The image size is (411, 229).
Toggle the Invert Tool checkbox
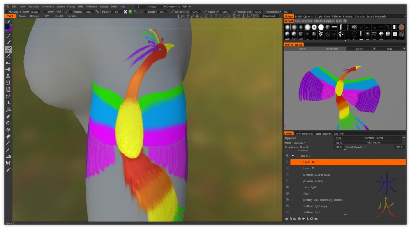(46, 12)
